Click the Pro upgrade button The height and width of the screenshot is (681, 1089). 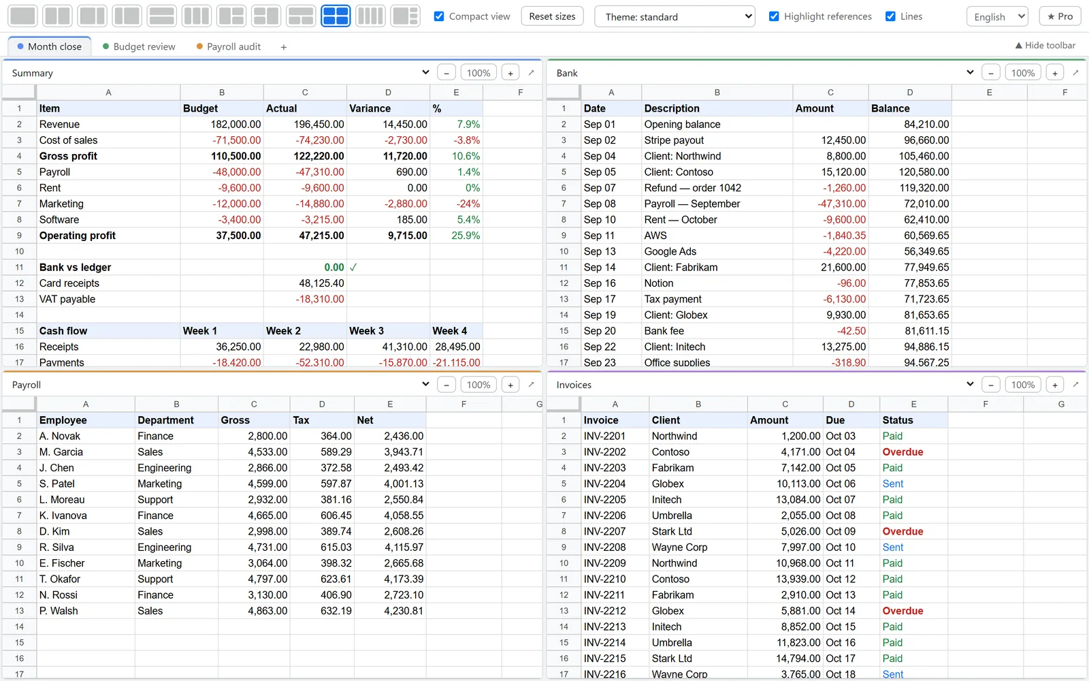1060,16
